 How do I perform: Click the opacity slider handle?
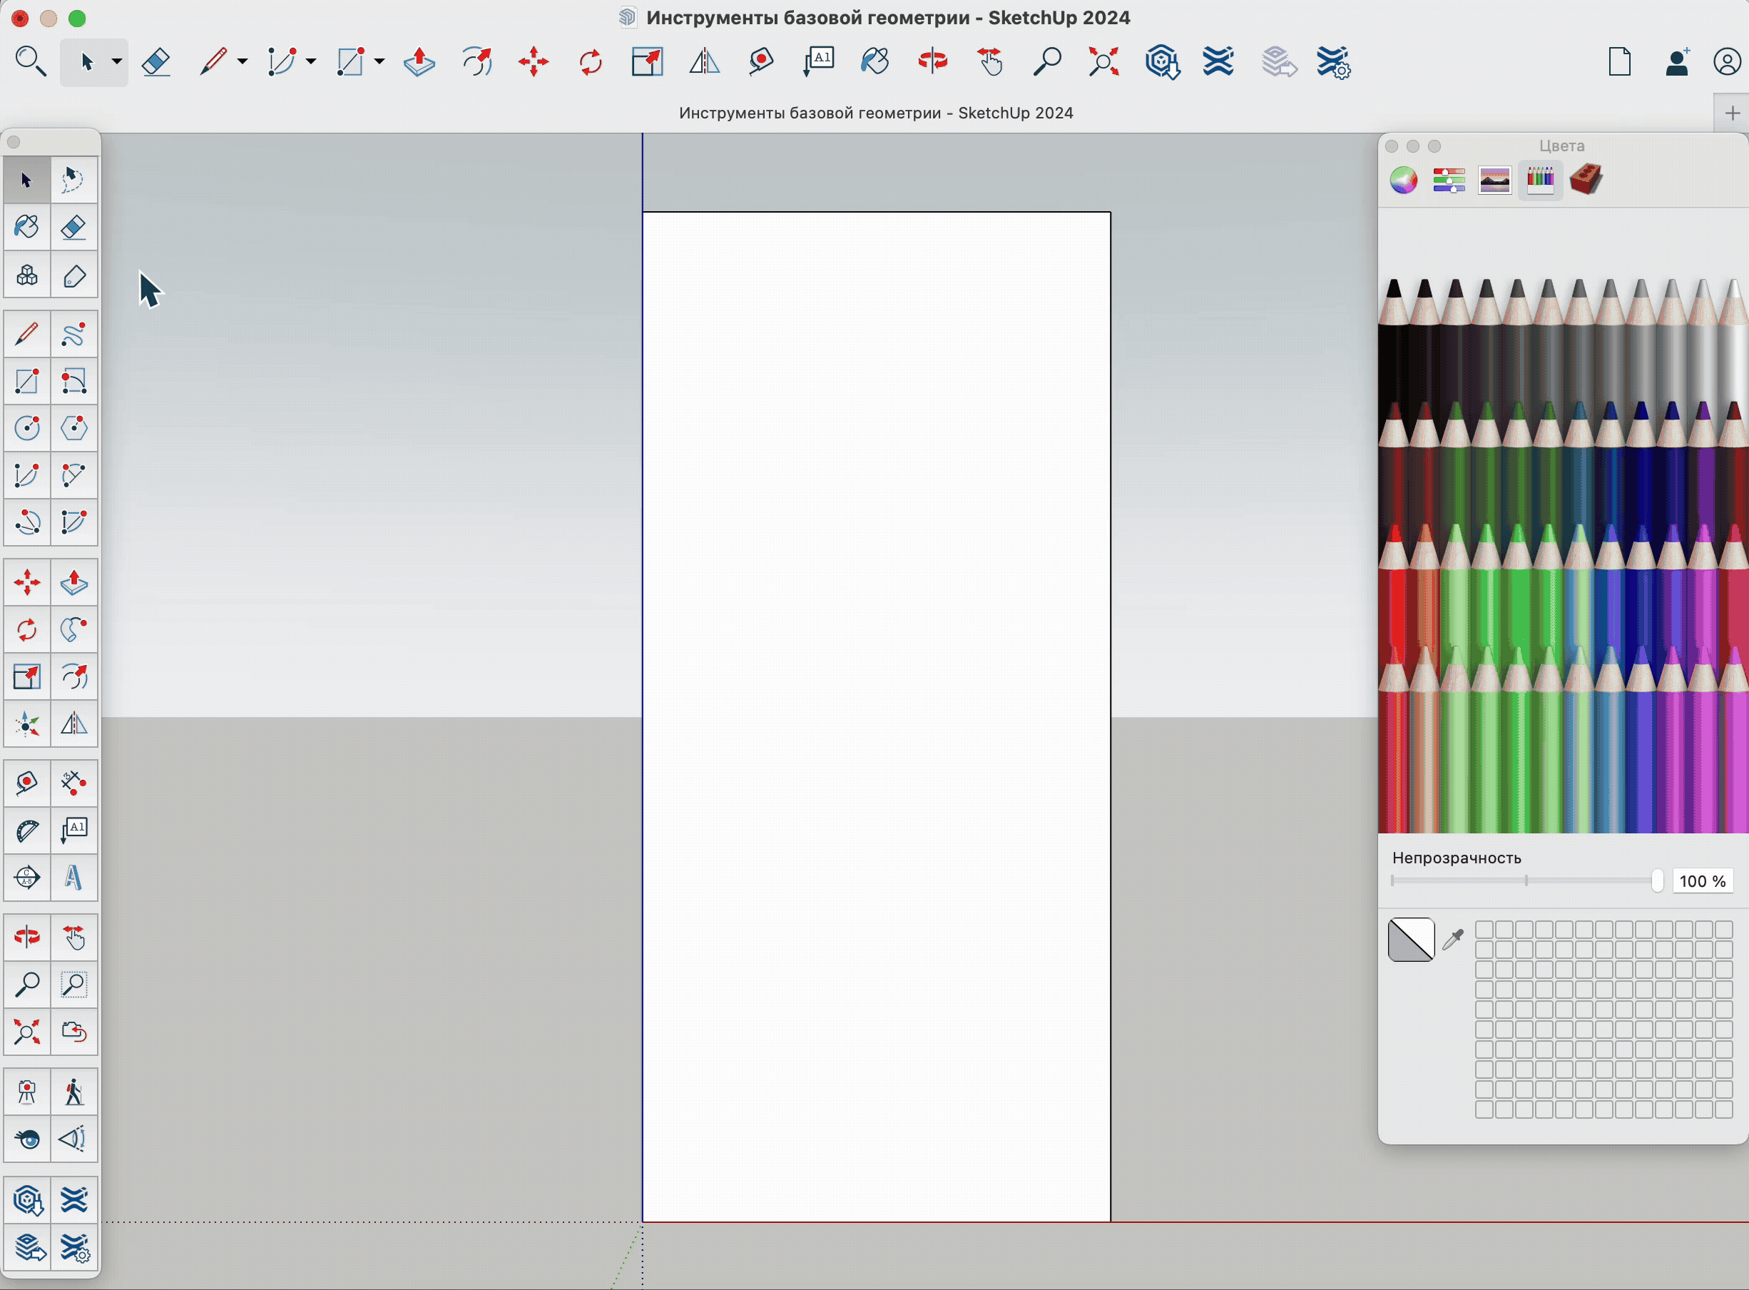(x=1657, y=881)
